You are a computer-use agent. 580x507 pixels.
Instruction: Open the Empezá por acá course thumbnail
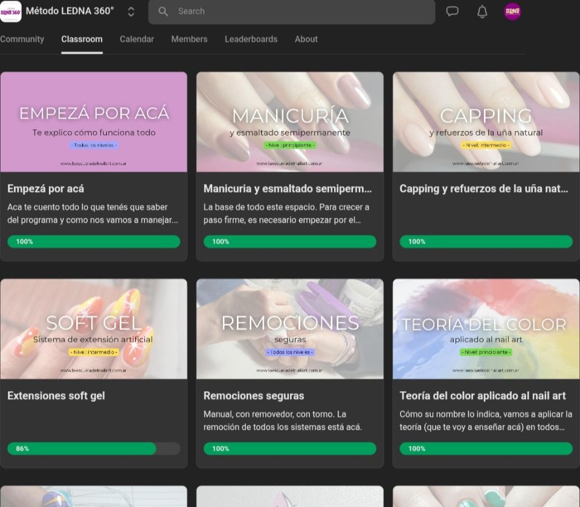coord(94,122)
